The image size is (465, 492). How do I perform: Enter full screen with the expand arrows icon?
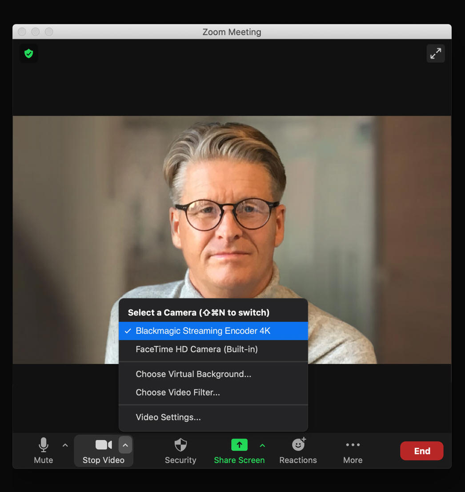click(x=435, y=53)
